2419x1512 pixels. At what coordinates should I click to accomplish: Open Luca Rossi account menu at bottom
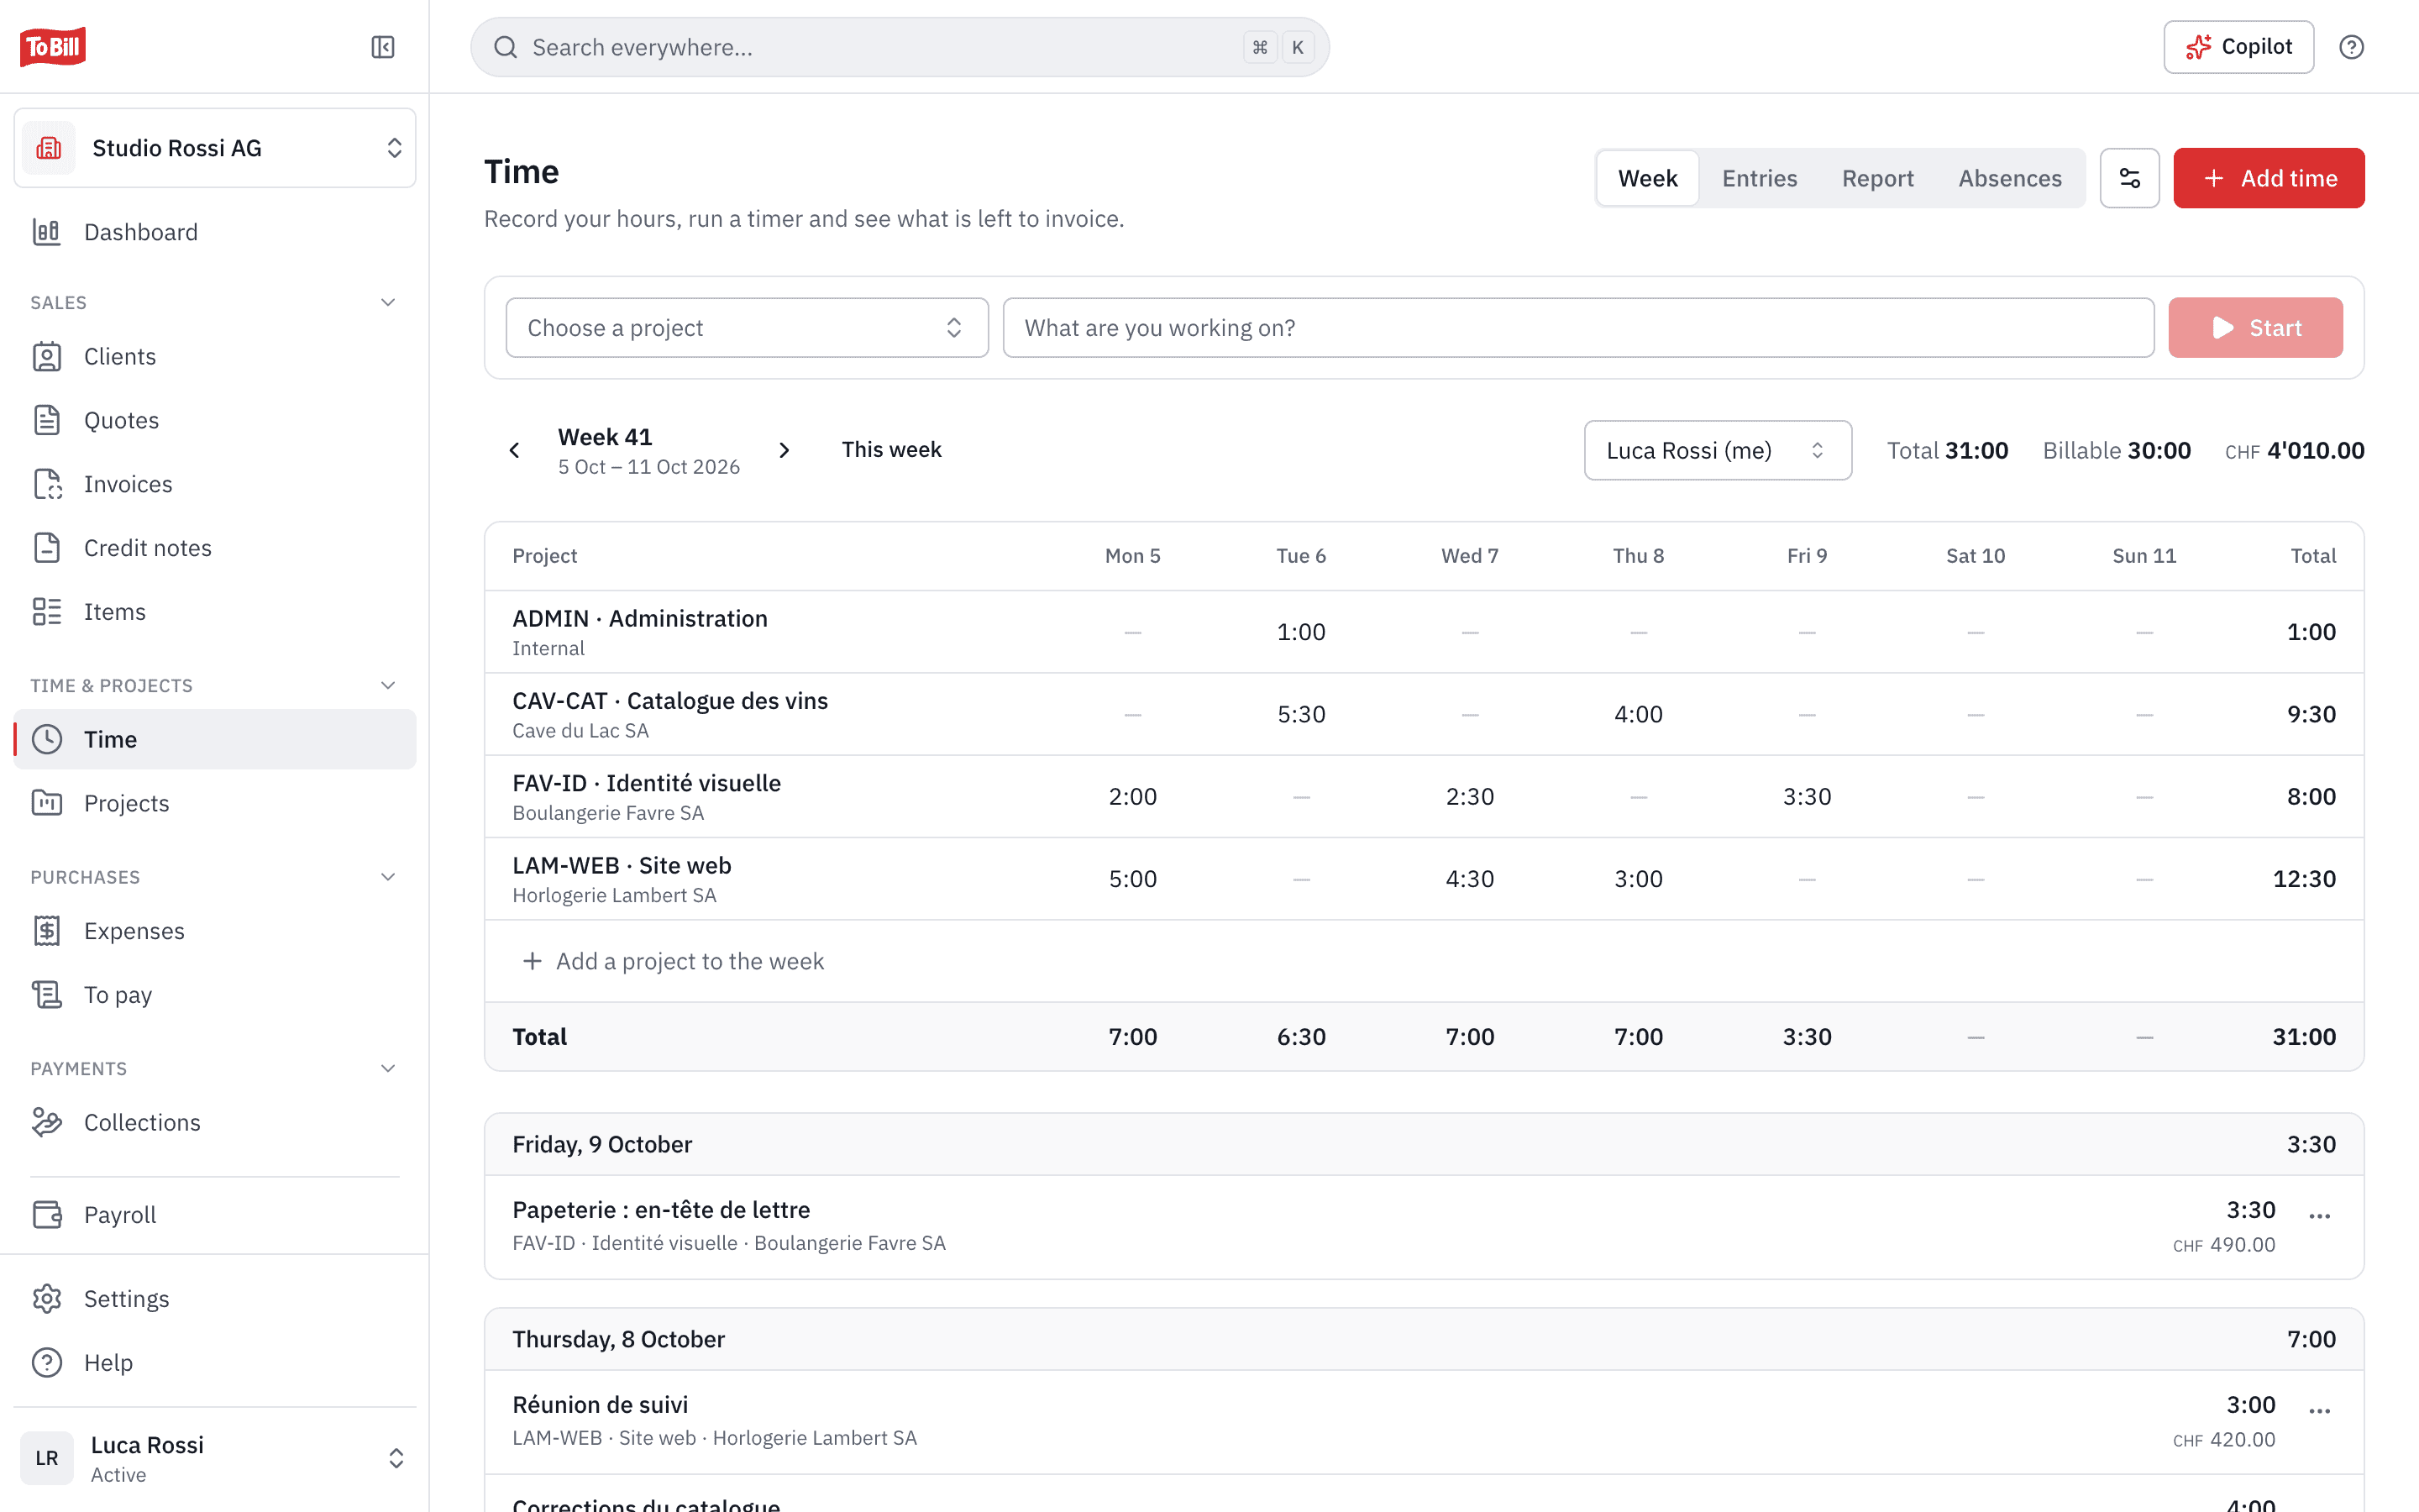(x=215, y=1458)
